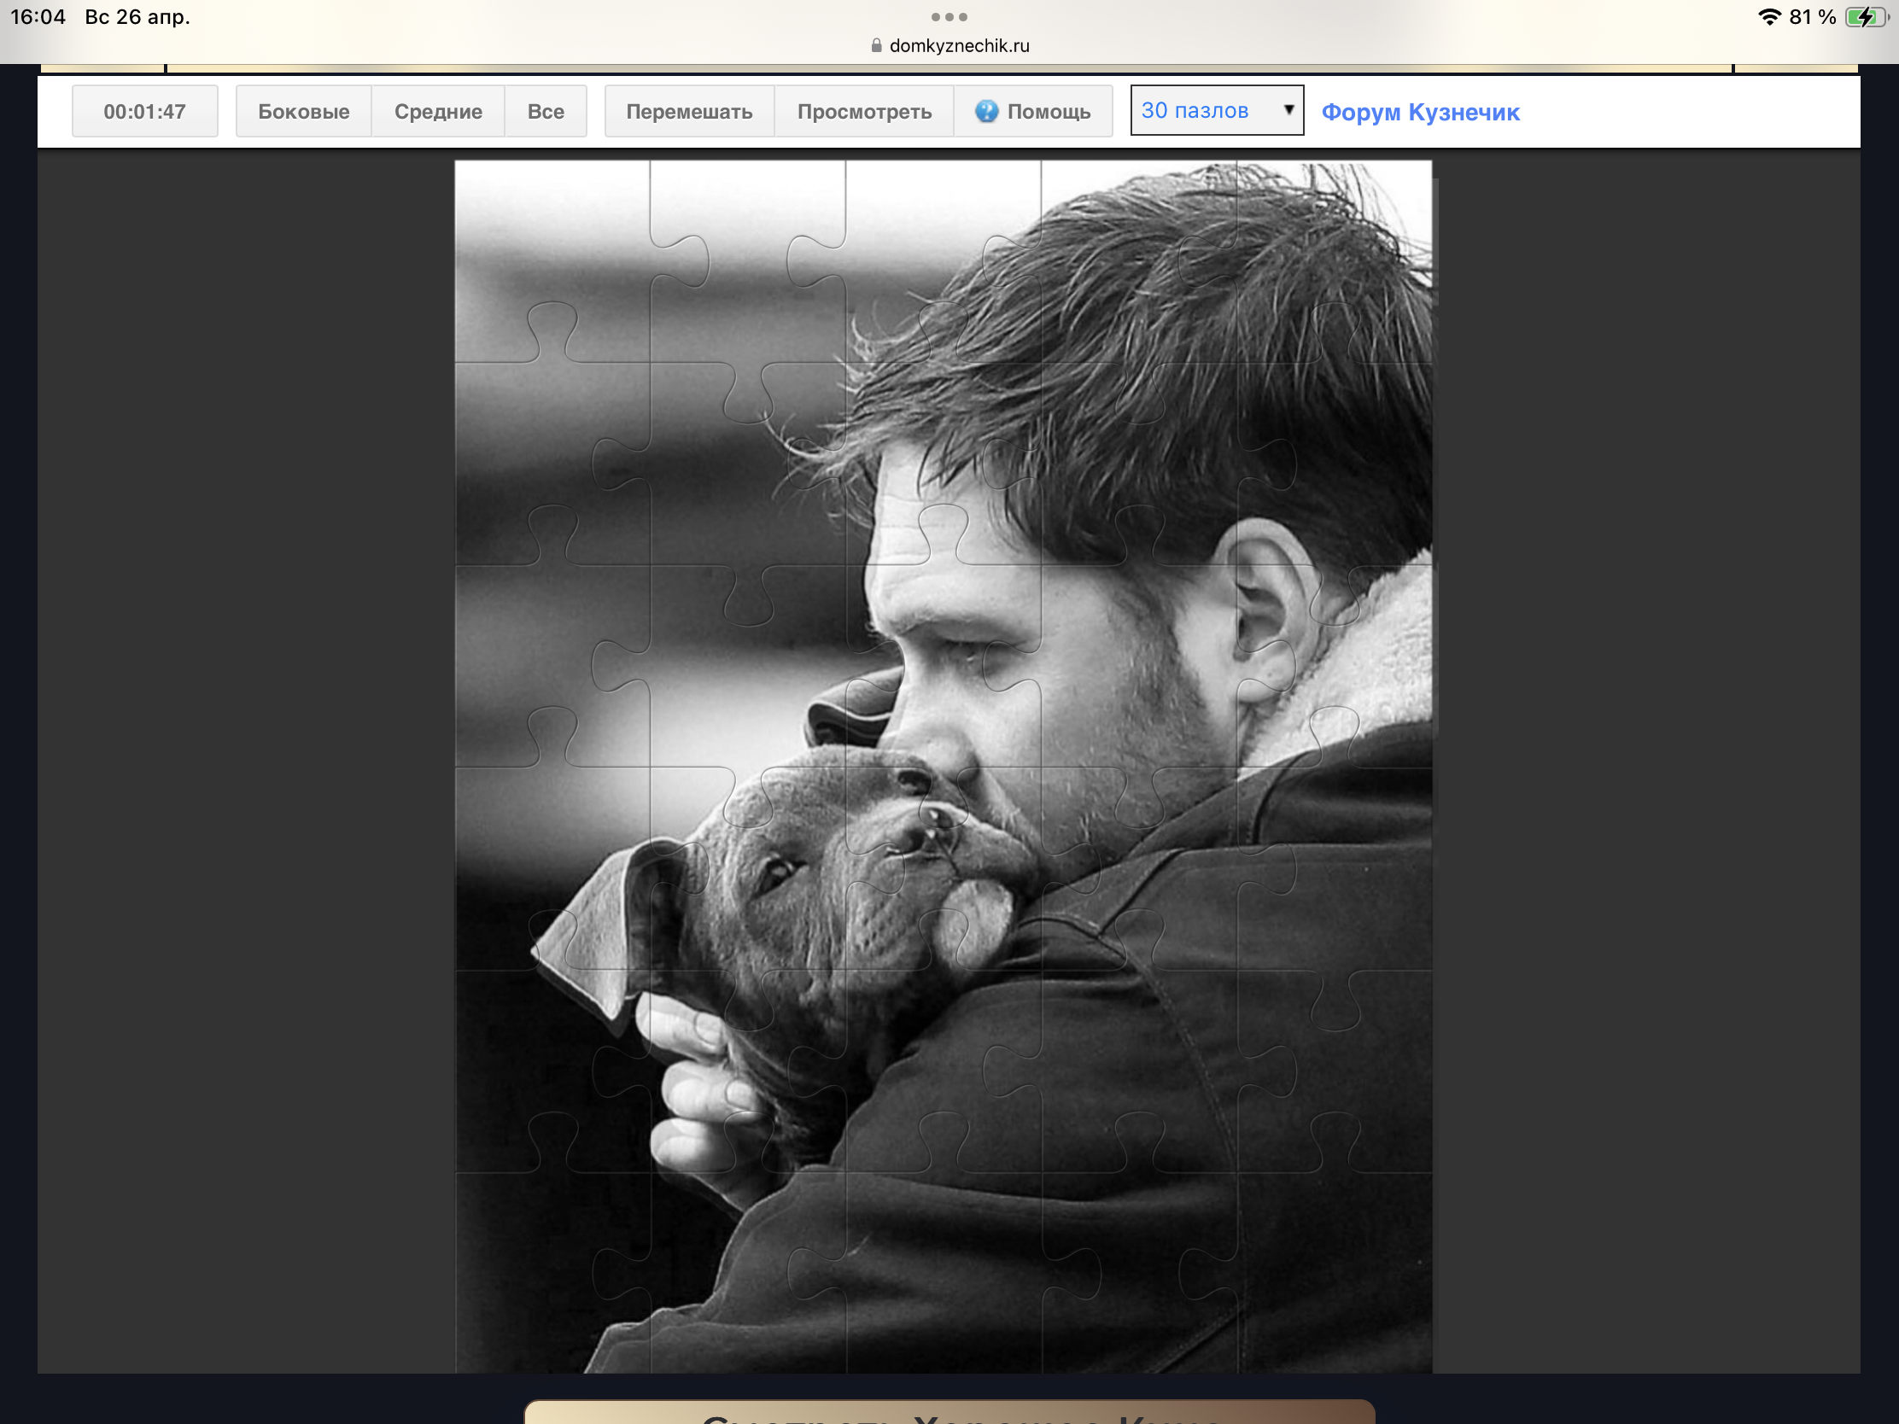Click the blue question mark Help icon
Screen dimensions: 1899x1424
[x=986, y=111]
